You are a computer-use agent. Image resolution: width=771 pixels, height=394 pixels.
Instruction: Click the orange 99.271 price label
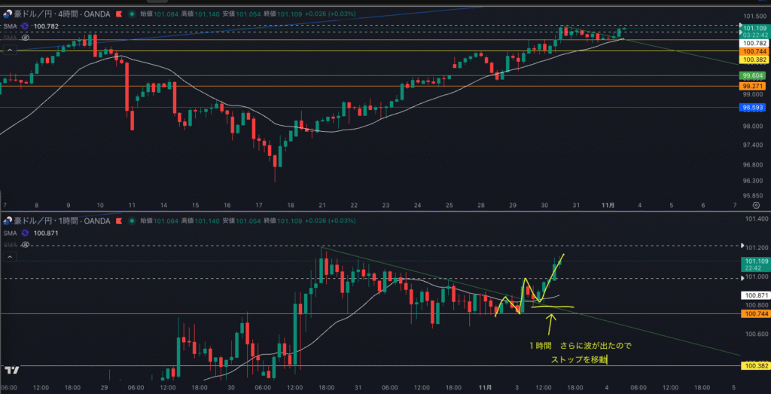coord(754,86)
